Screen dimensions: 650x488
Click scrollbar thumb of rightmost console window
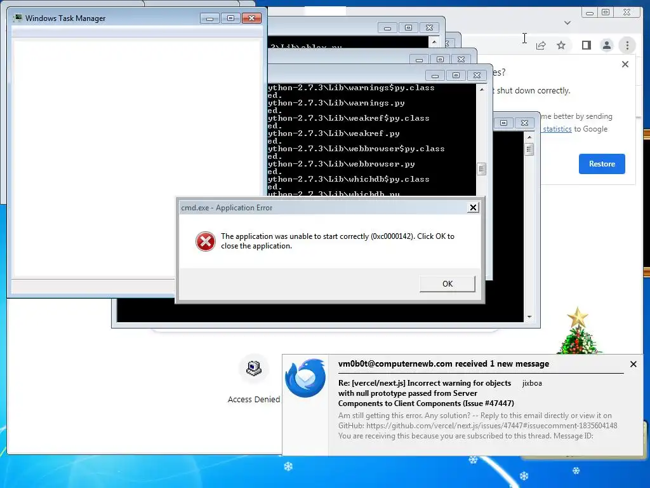pos(529,149)
